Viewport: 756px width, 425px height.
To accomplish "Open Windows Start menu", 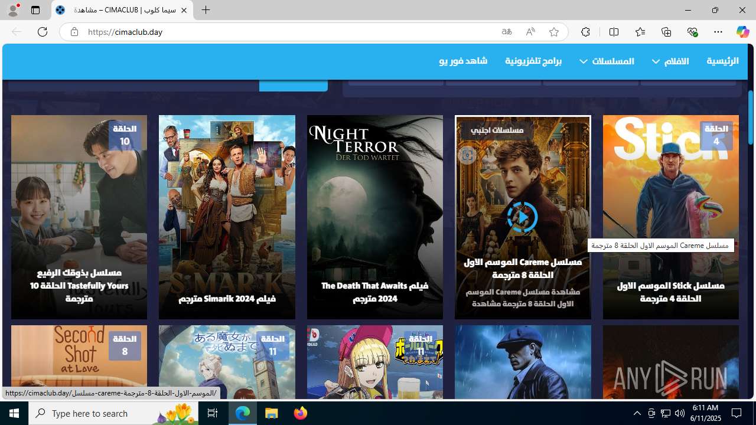I will [14, 413].
